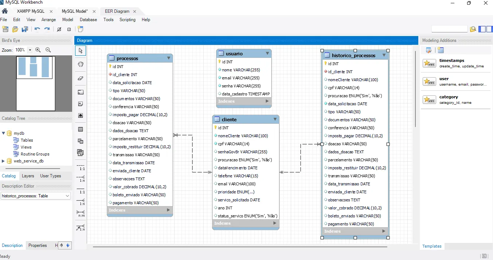
Task: Open the Properties tab
Action: [x=38, y=245]
